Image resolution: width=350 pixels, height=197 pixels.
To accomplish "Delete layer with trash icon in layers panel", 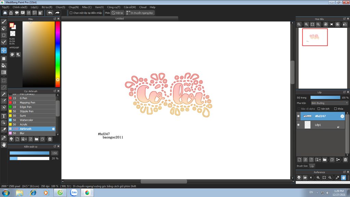I will [x=345, y=159].
